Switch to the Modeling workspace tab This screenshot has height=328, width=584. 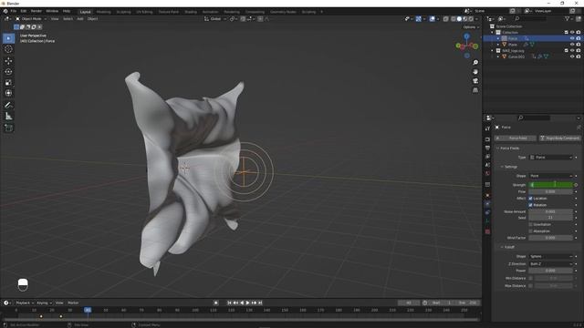(x=103, y=12)
